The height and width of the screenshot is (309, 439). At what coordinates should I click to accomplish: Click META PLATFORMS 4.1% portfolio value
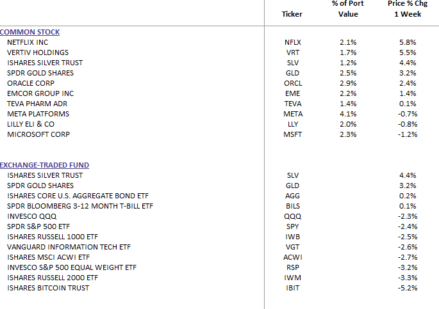pos(348,114)
